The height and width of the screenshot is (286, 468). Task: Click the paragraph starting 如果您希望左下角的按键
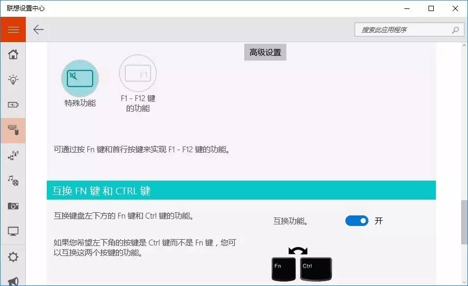point(145,248)
